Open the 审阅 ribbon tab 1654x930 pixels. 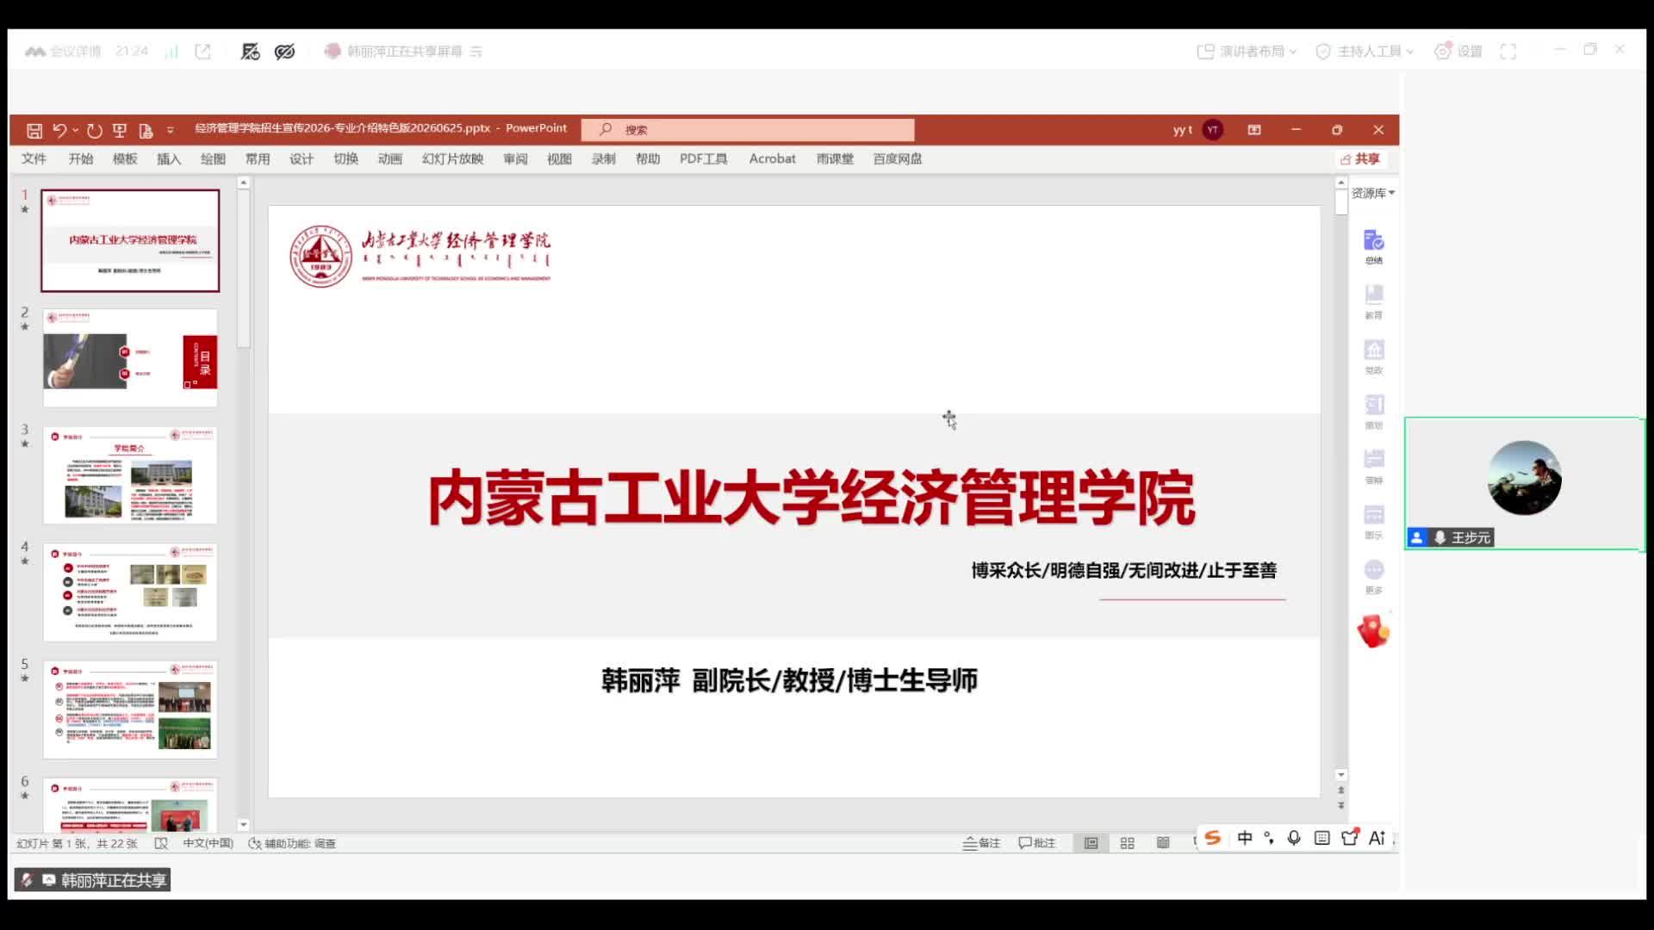pyautogui.click(x=516, y=158)
